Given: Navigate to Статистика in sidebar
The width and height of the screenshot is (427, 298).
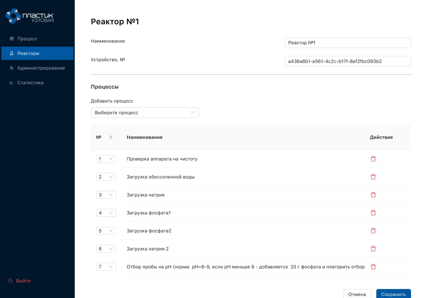Looking at the screenshot, I should (x=30, y=83).
